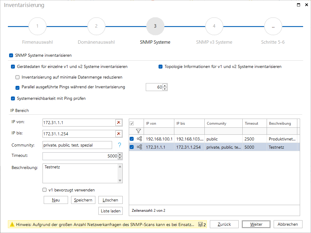Click the 'public' community cell
This screenshot has width=311, height=233.
coord(224,139)
